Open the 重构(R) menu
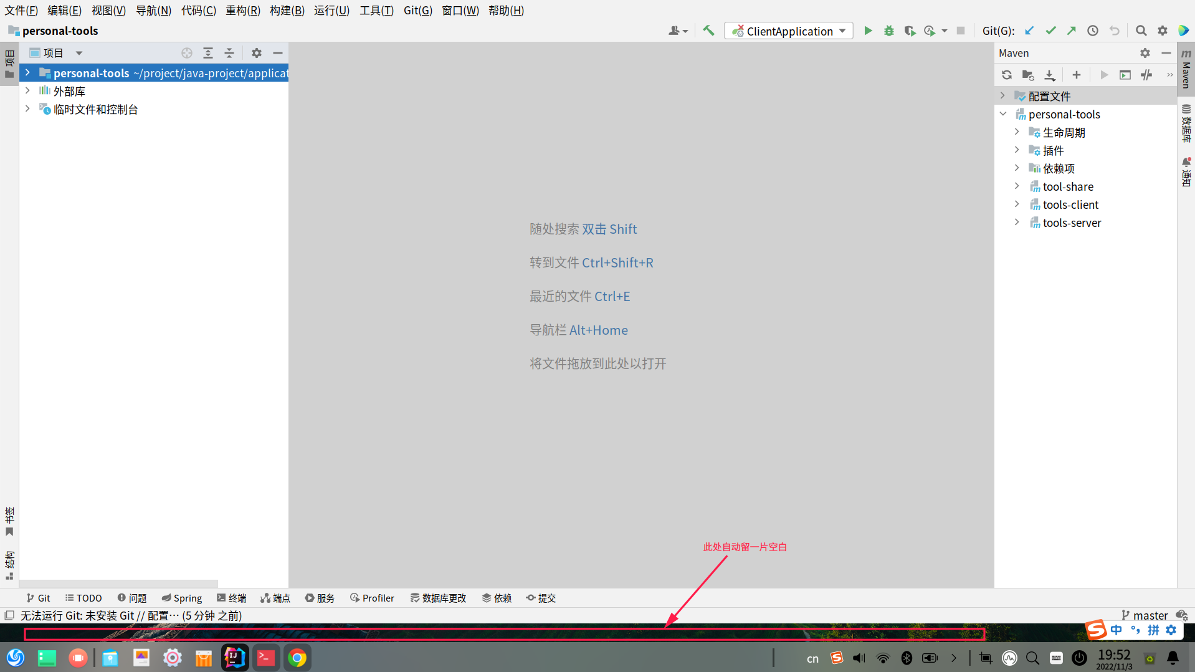The image size is (1195, 672). click(243, 11)
